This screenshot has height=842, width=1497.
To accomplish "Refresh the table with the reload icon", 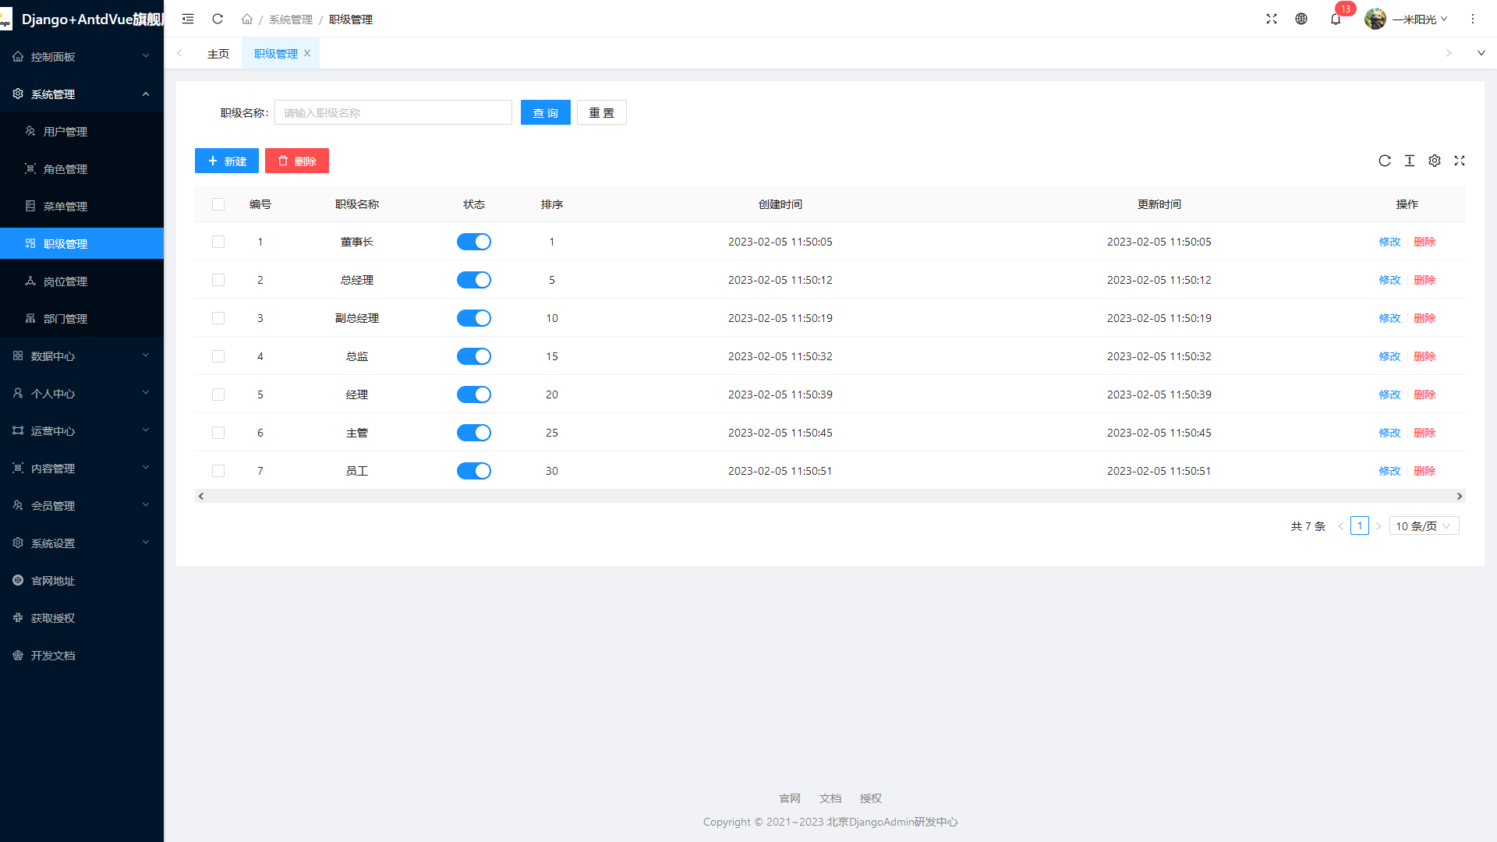I will coord(1385,161).
